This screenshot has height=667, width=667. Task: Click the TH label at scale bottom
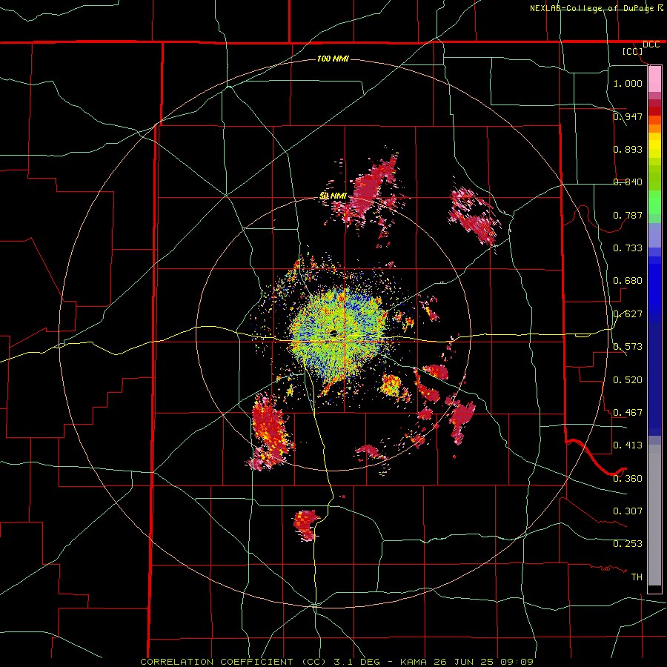(x=637, y=577)
